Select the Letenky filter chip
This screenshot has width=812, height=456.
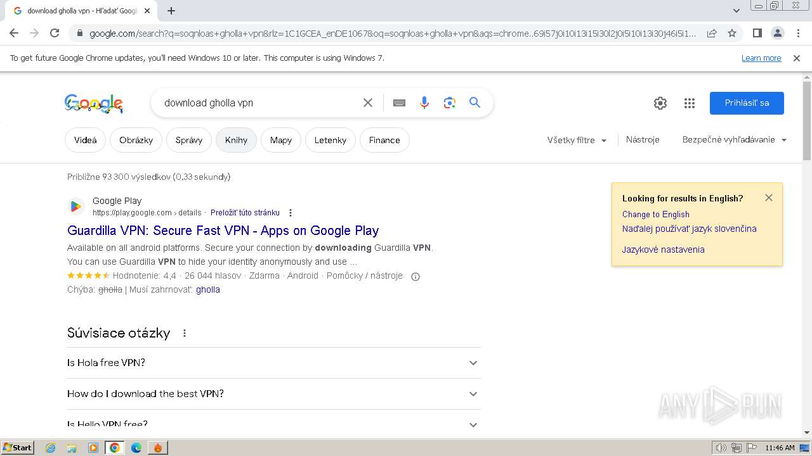coord(331,140)
